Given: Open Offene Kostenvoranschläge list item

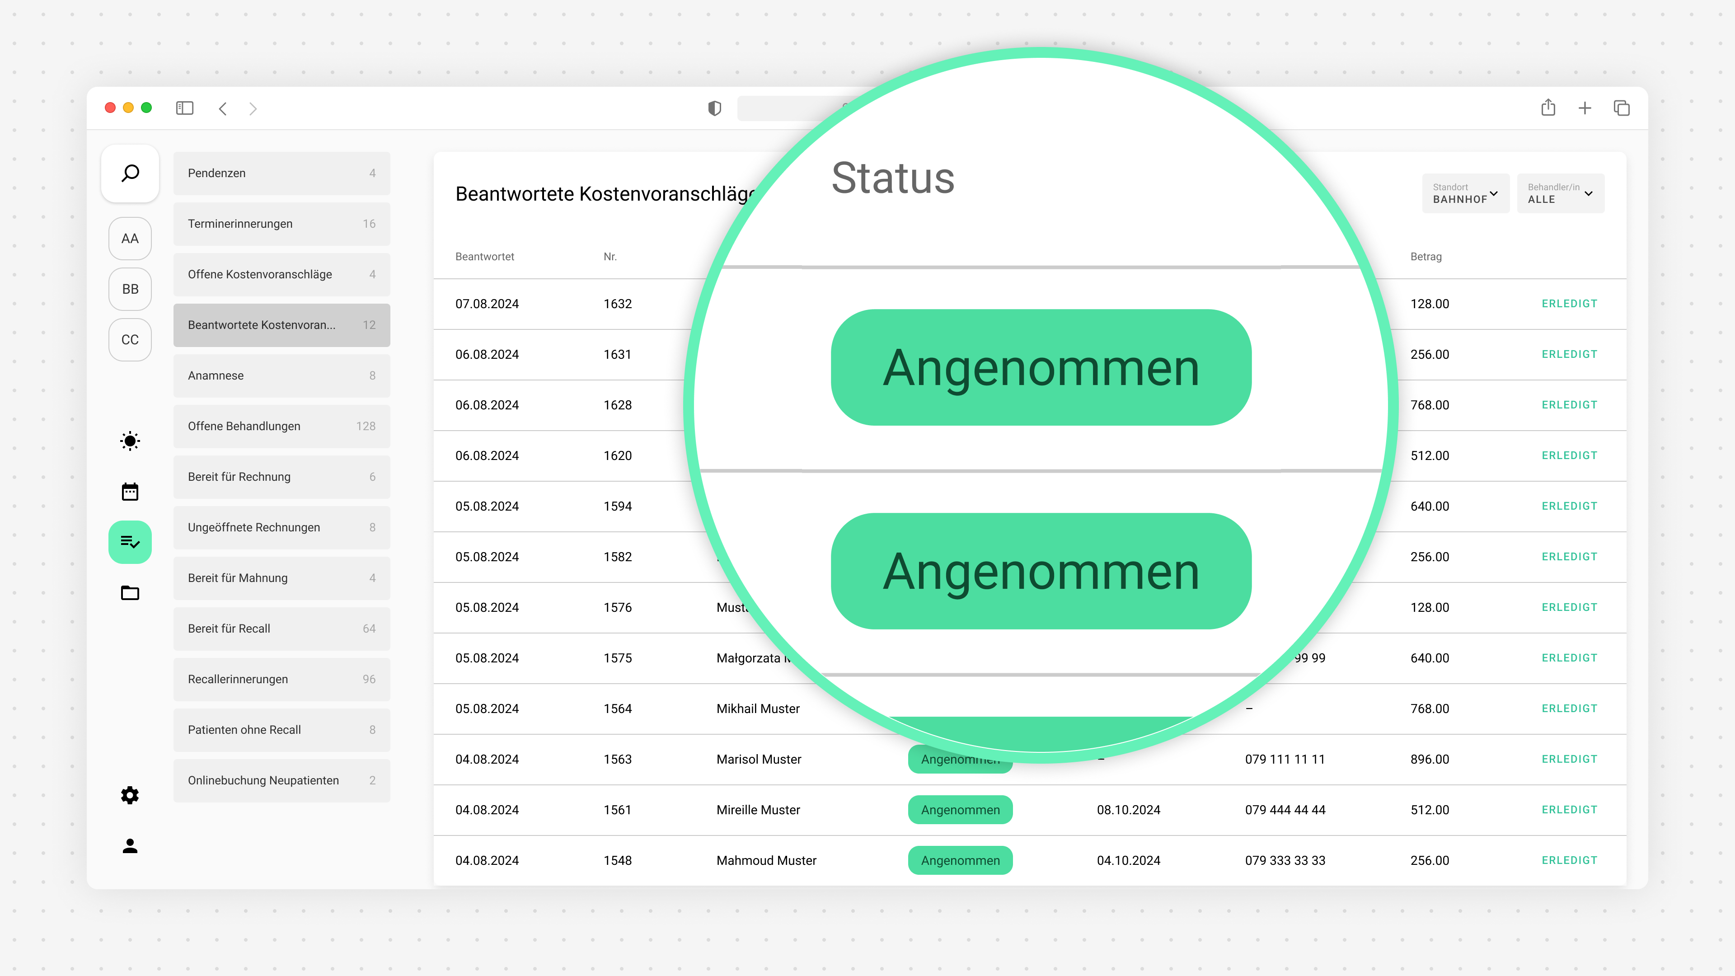Looking at the screenshot, I should pyautogui.click(x=281, y=274).
